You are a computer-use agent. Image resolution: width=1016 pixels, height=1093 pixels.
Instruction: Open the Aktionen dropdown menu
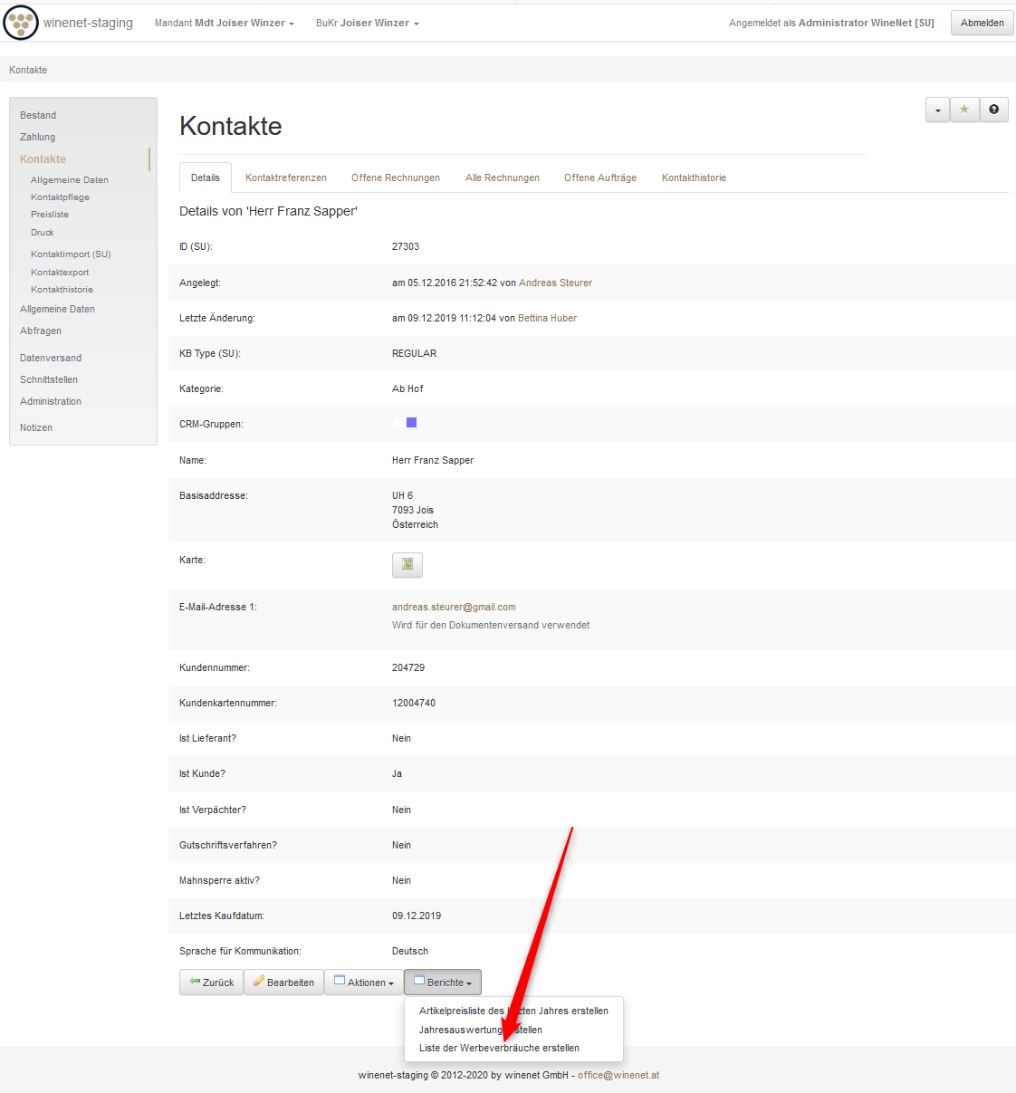click(363, 983)
